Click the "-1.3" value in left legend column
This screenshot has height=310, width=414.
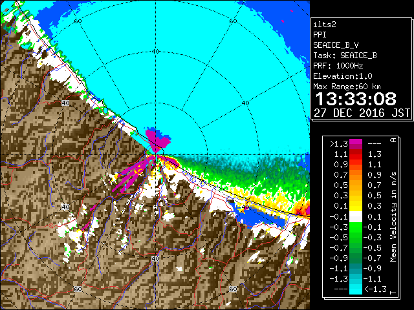point(338,279)
